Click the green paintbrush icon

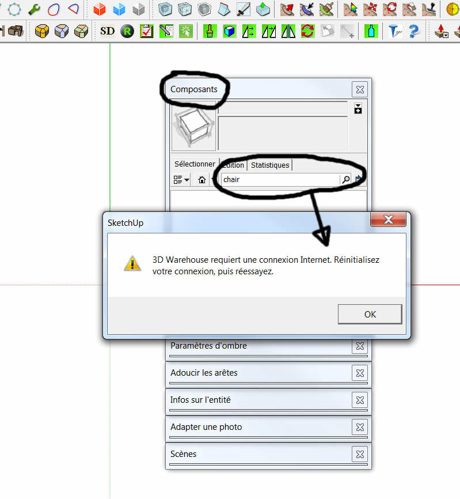click(210, 31)
